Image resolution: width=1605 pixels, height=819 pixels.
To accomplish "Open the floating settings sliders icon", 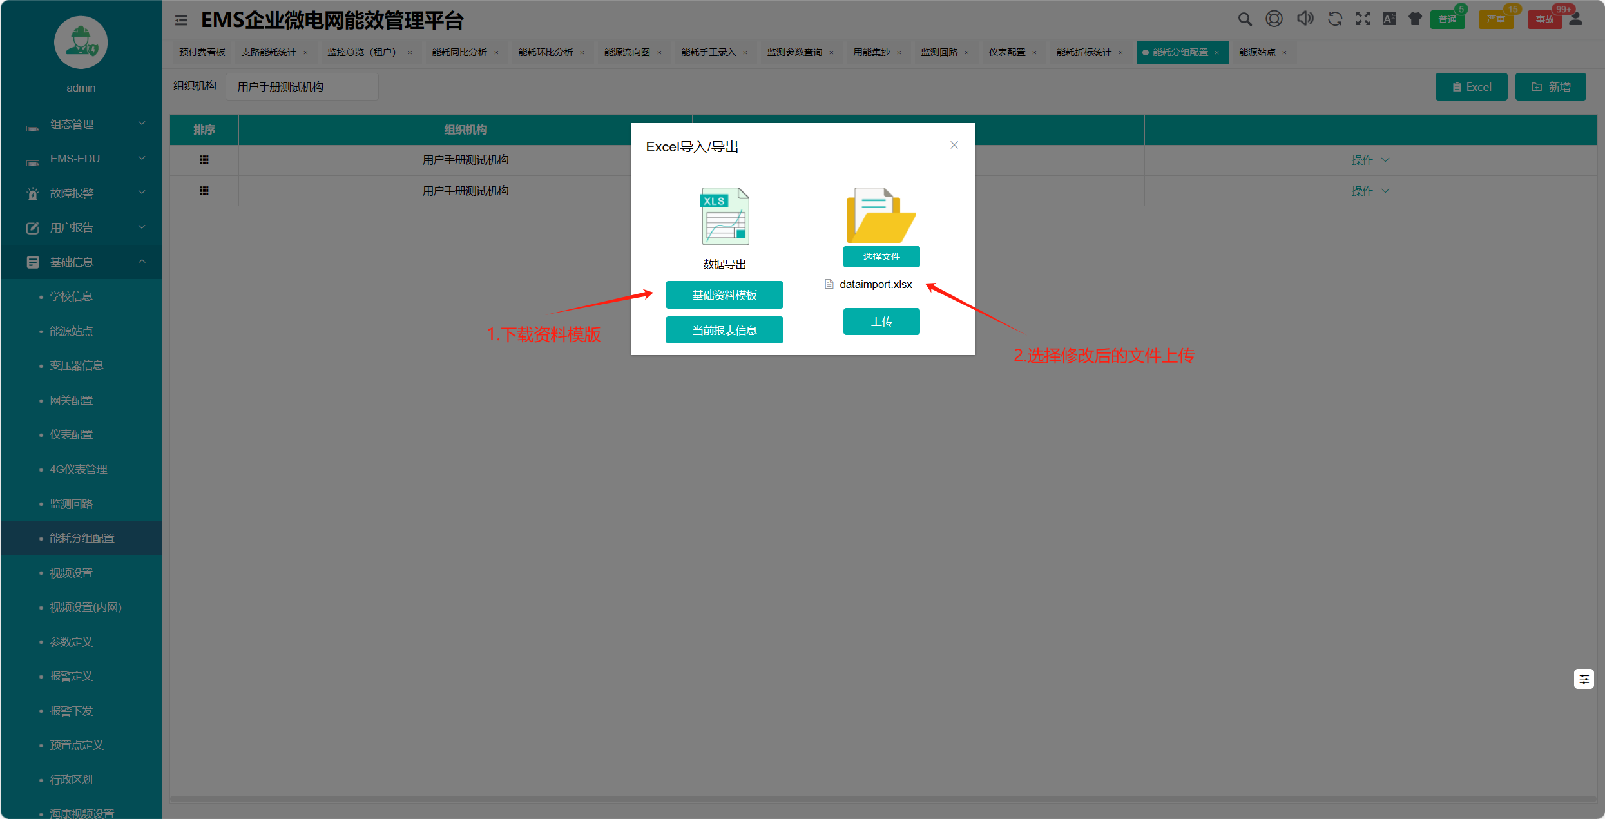I will (x=1583, y=679).
